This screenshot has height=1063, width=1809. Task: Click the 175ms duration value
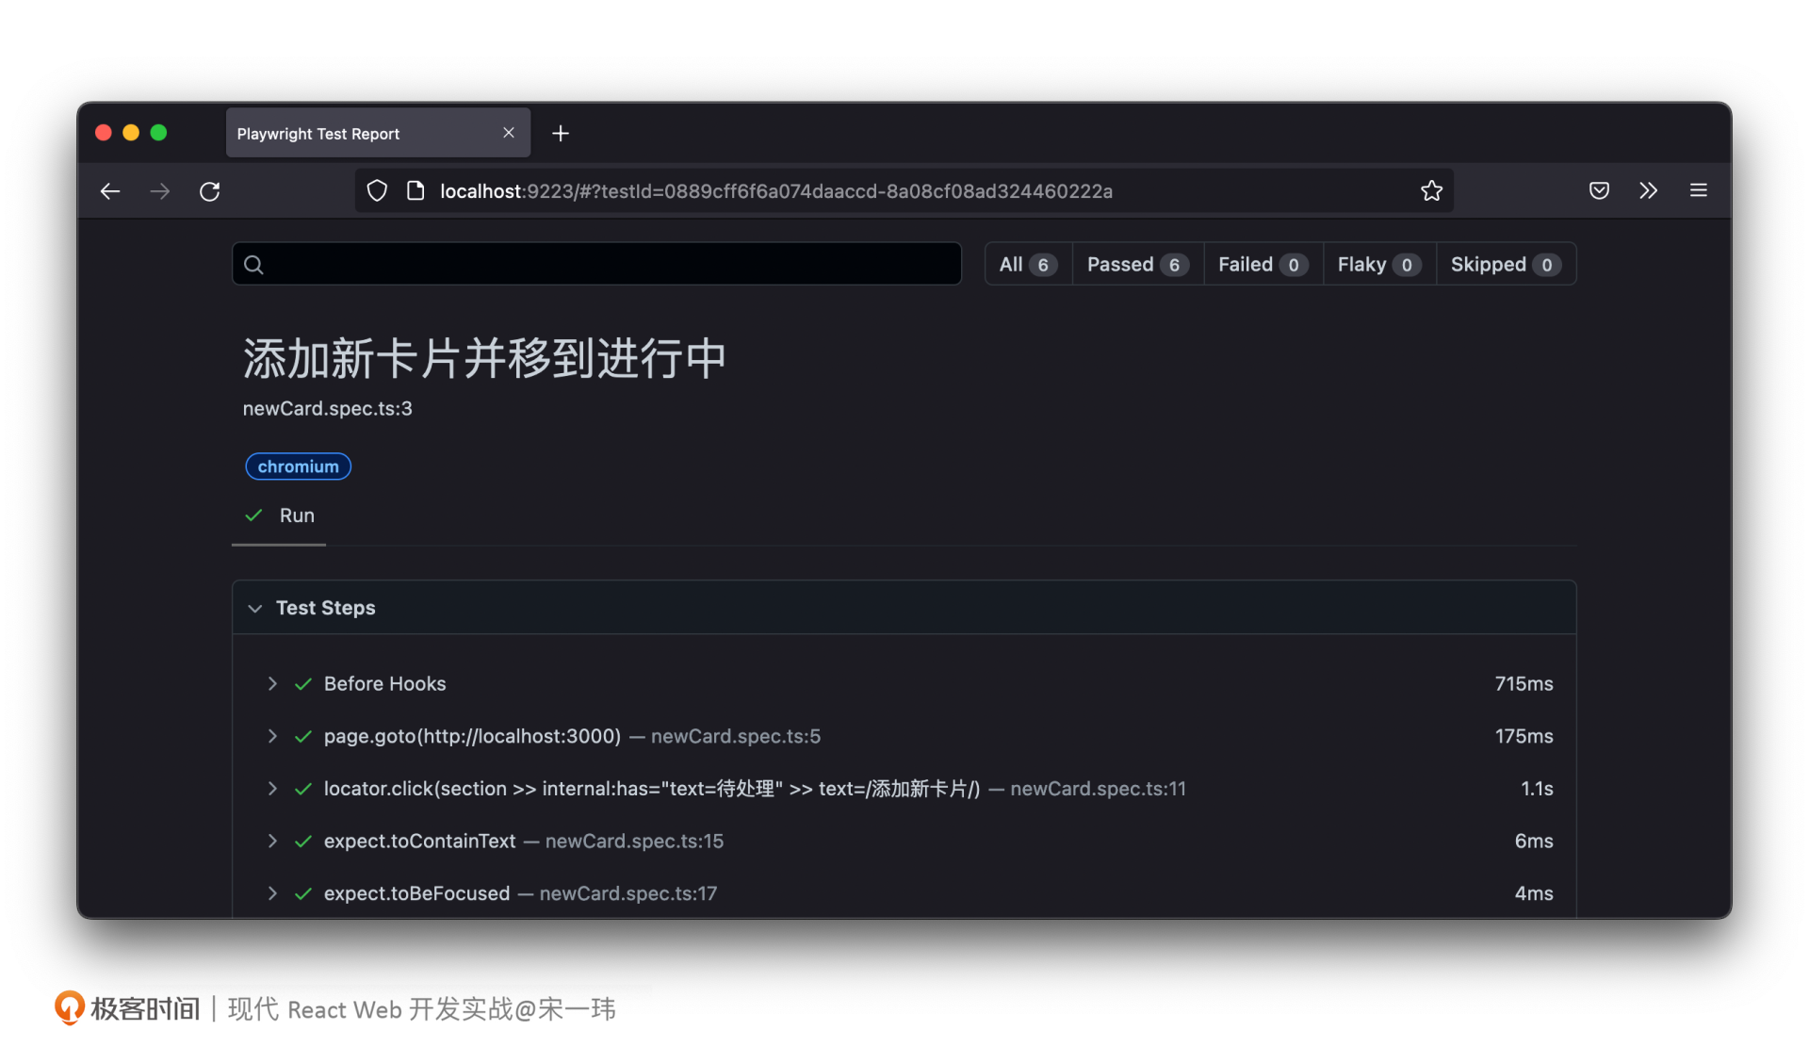pos(1524,736)
